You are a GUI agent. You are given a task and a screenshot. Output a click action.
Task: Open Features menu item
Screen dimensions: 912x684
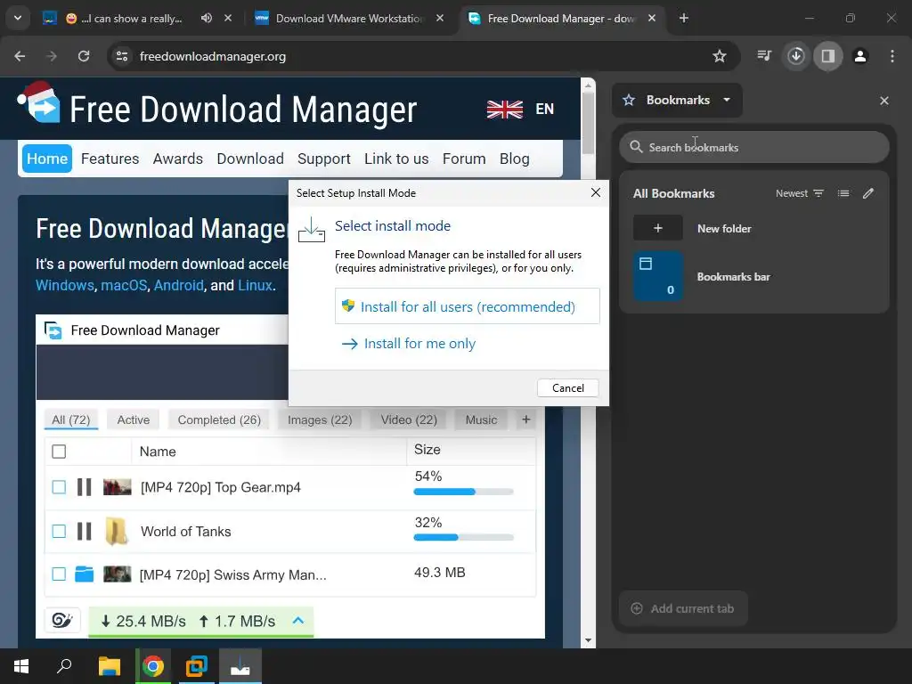[110, 159]
